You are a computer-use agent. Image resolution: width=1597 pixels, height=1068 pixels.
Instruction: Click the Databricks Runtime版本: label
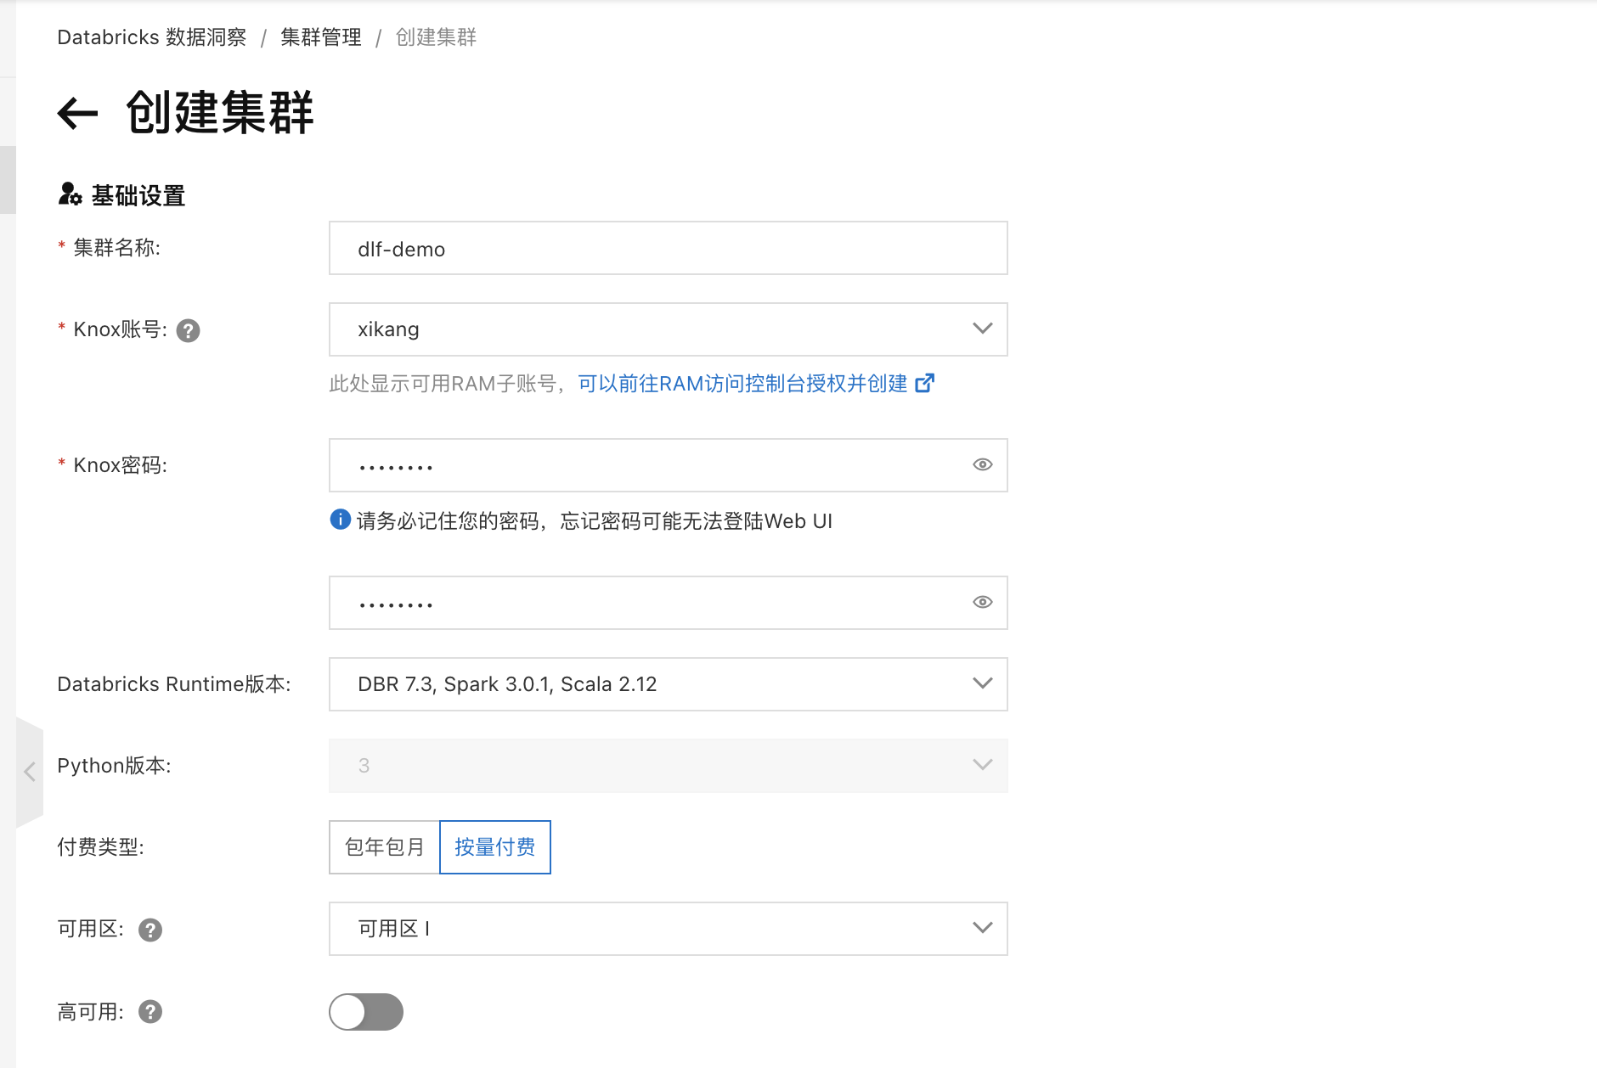[174, 684]
